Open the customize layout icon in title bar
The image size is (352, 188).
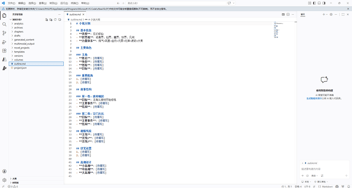click(x=310, y=3)
